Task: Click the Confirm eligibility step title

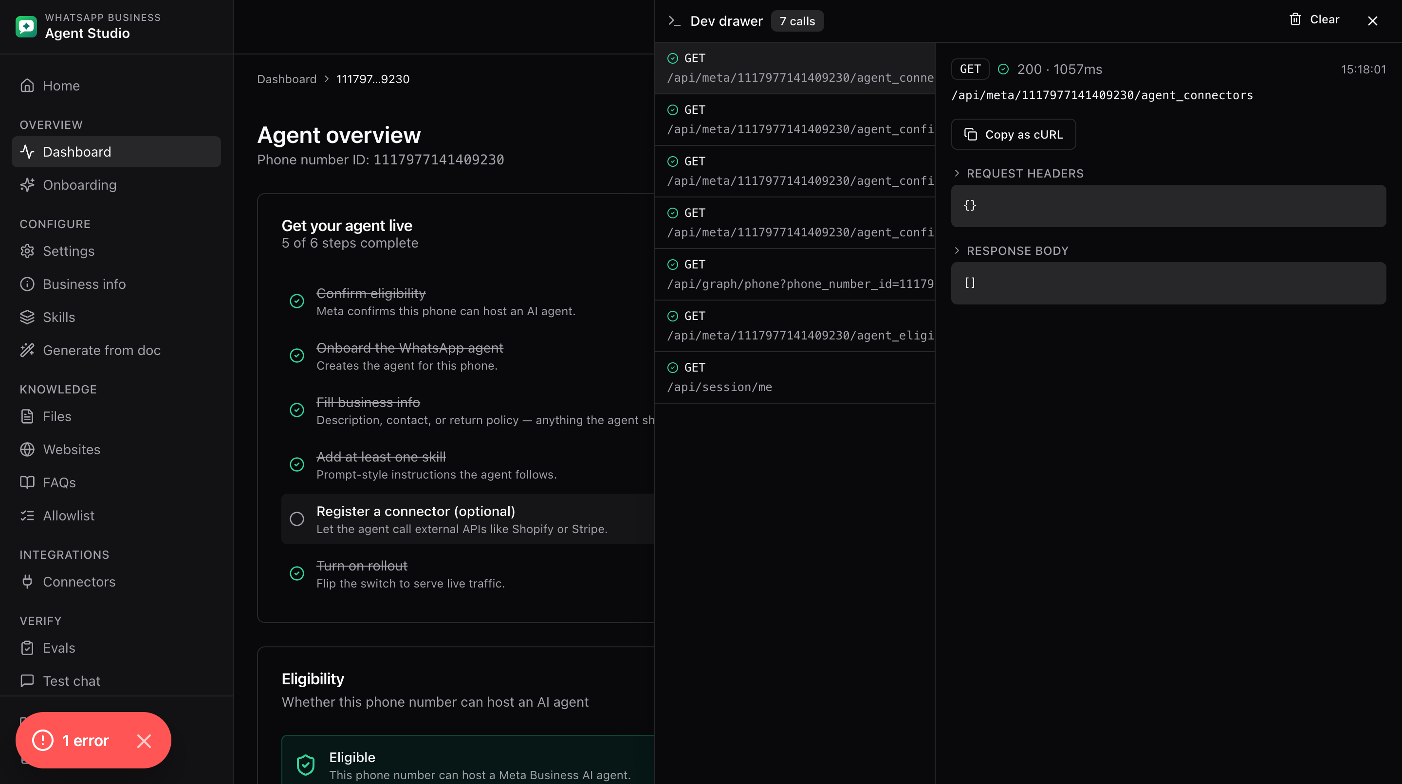Action: (371, 294)
